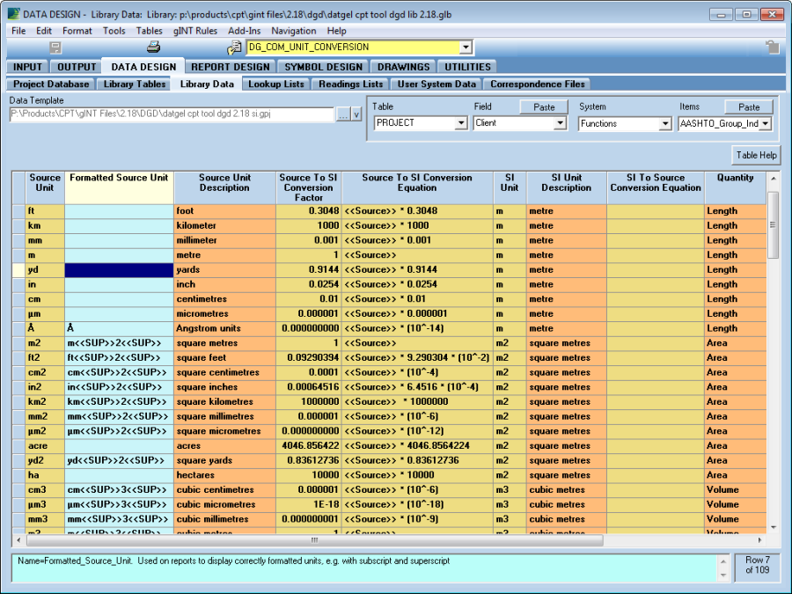Click the Paste button next to Field
Screen dimensions: 792x594
(544, 107)
